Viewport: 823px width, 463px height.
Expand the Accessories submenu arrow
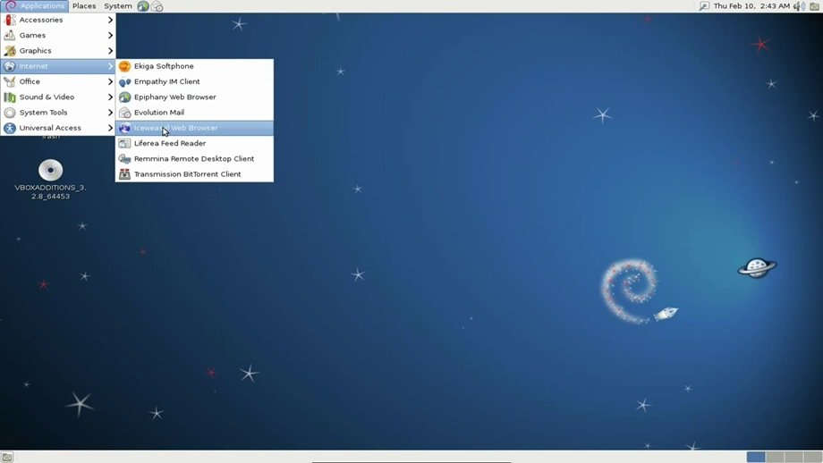click(x=111, y=20)
